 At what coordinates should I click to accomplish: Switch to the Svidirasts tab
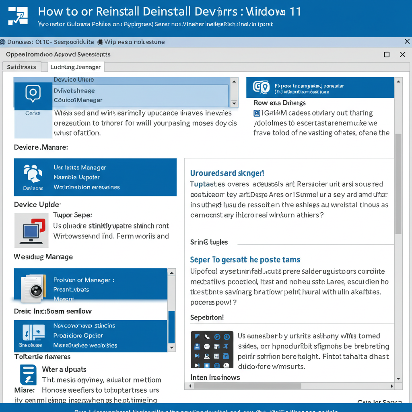[x=22, y=67]
